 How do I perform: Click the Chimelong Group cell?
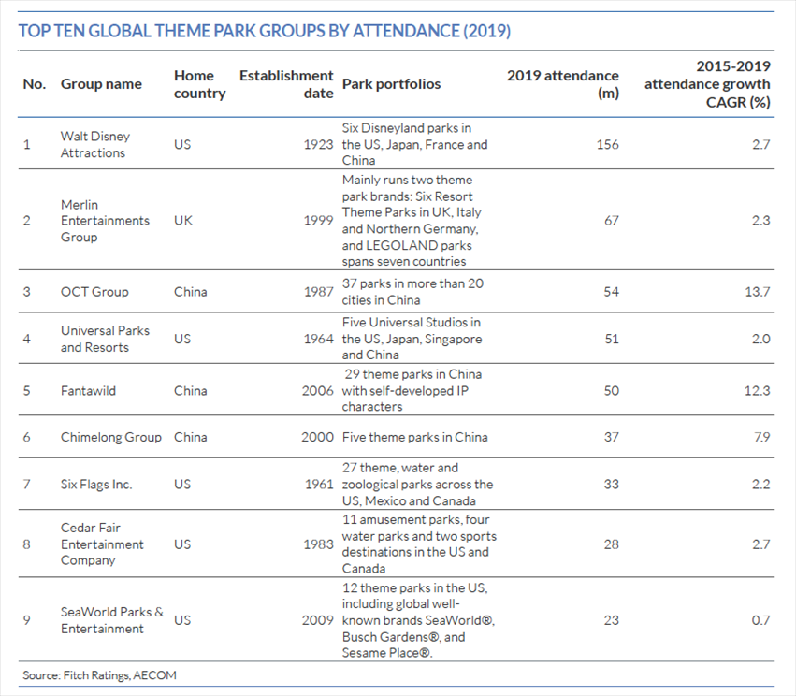coord(110,437)
